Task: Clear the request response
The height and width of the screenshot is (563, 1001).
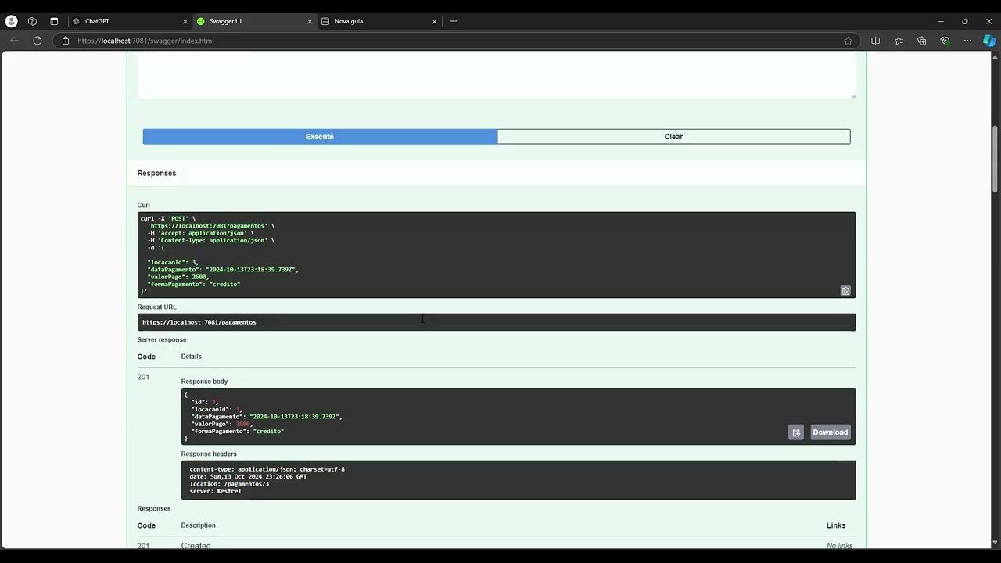Action: click(x=673, y=137)
